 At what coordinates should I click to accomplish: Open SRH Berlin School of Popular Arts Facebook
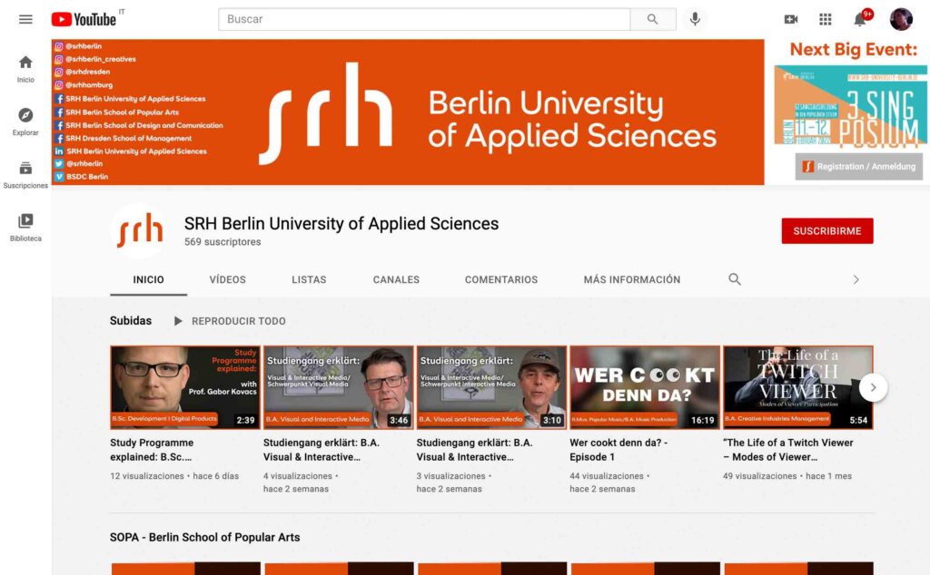(x=117, y=112)
